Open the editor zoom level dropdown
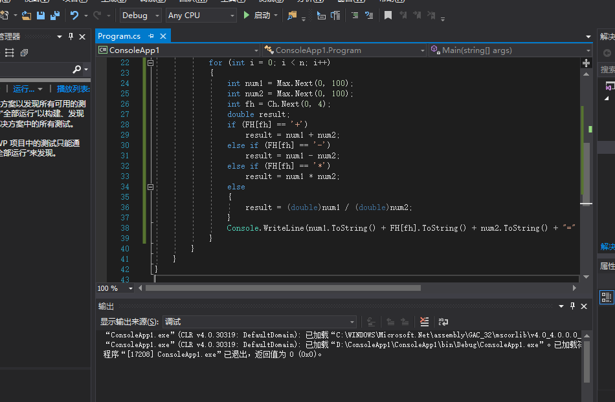Screen dimensions: 615x402 click(x=115, y=288)
